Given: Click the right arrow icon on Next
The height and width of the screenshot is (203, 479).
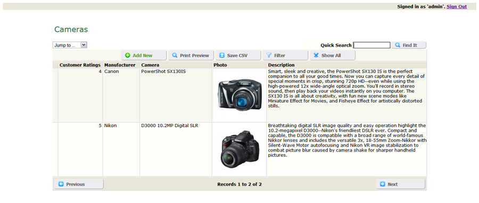Looking at the screenshot, I should click(383, 184).
